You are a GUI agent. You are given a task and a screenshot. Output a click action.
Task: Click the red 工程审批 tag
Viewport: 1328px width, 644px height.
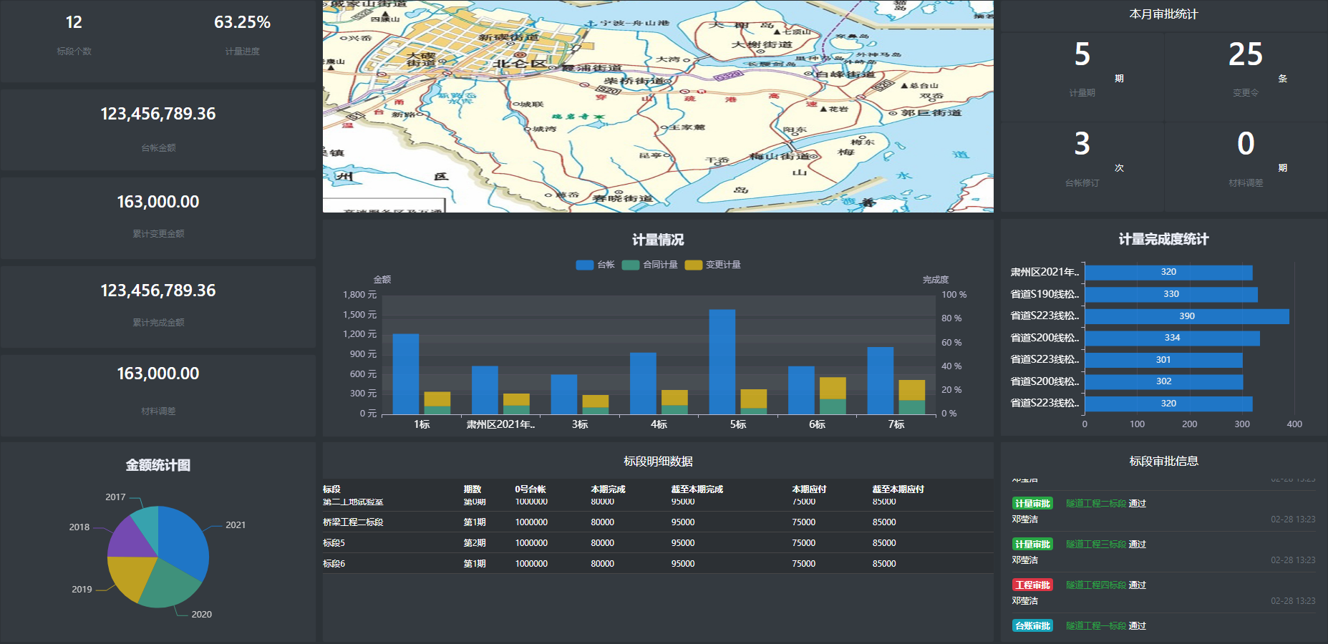tap(1032, 585)
